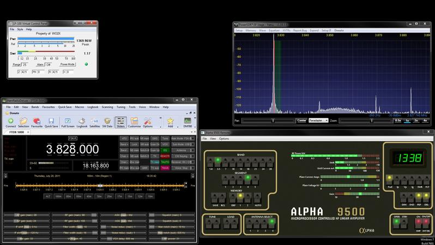Toggle the PEP button on Alpha 9500
The width and height of the screenshot is (435, 245).
point(419,197)
